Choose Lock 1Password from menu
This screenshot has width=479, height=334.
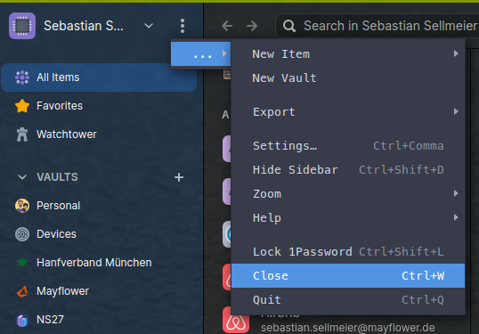348,252
